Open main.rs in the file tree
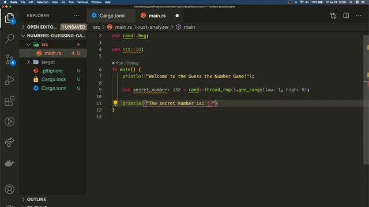This screenshot has height=207, width=369. tap(53, 53)
